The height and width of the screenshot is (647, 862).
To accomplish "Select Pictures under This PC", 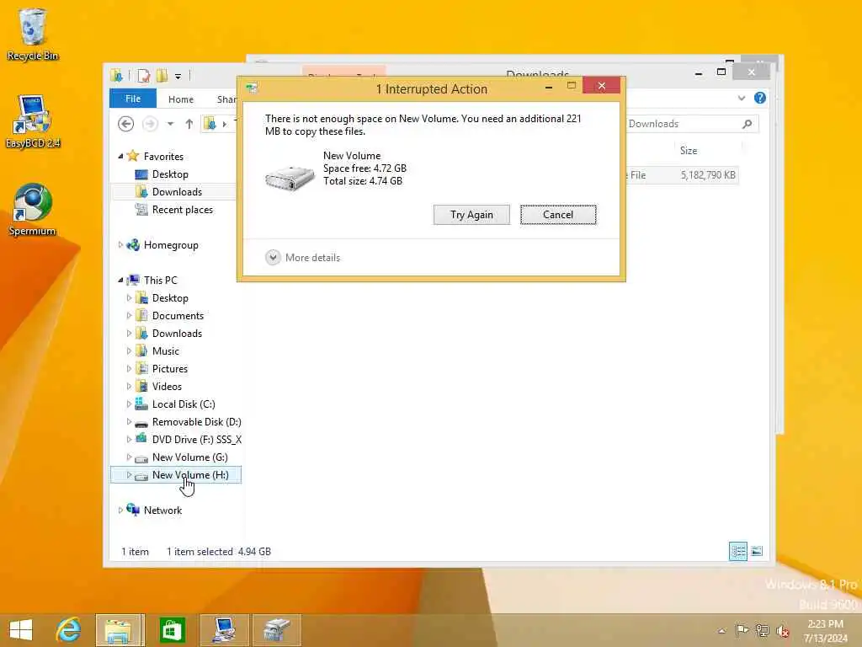I will click(x=170, y=369).
